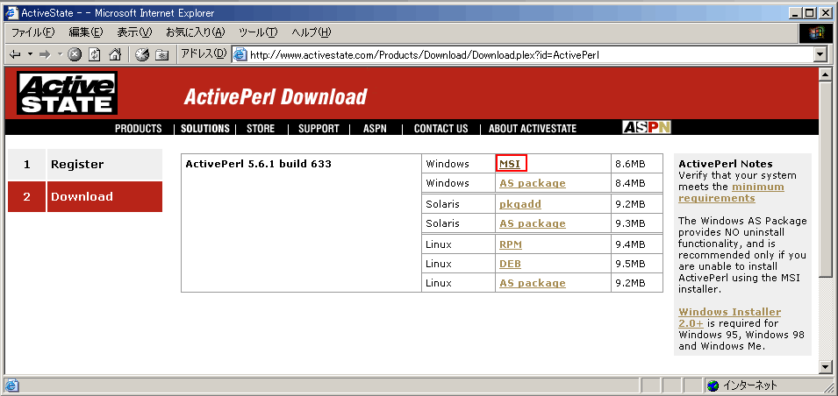This screenshot has width=838, height=396.
Task: Open the Windows Installer 2.0+ link
Action: tap(729, 317)
